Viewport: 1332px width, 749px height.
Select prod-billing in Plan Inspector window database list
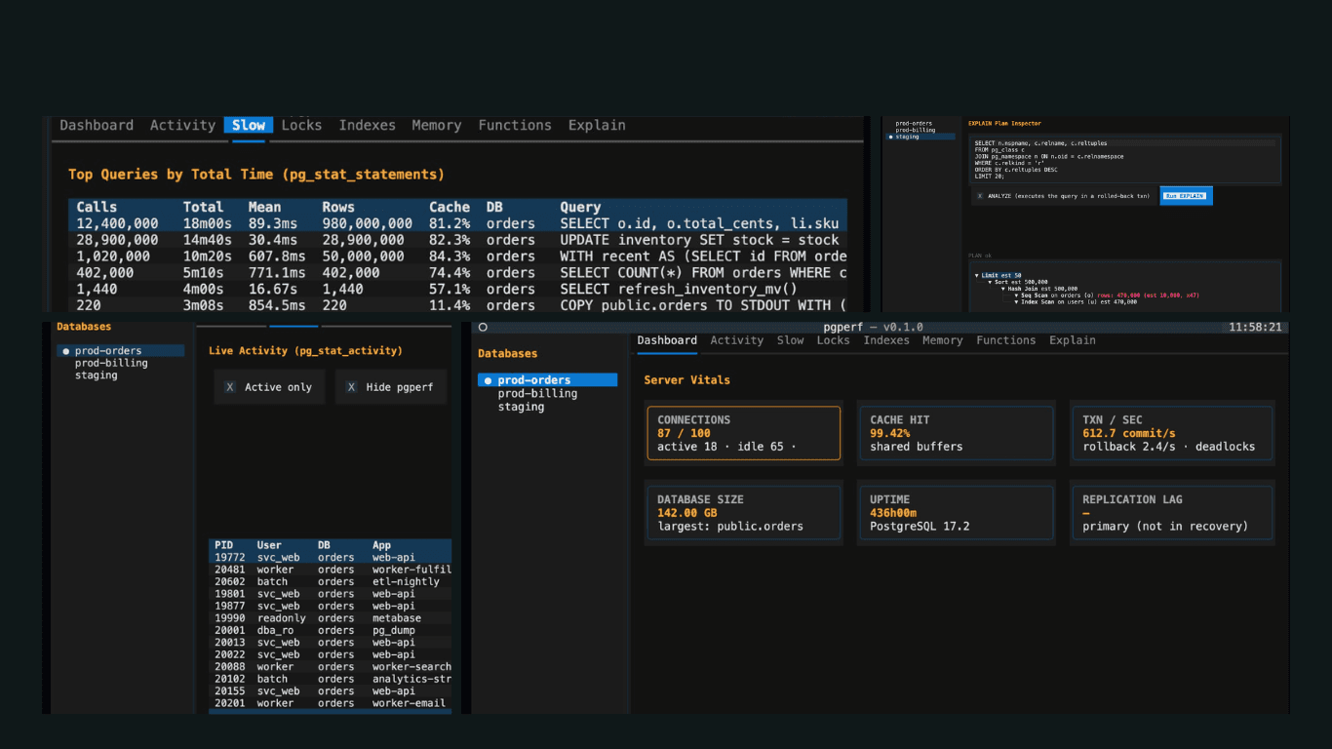click(x=916, y=130)
